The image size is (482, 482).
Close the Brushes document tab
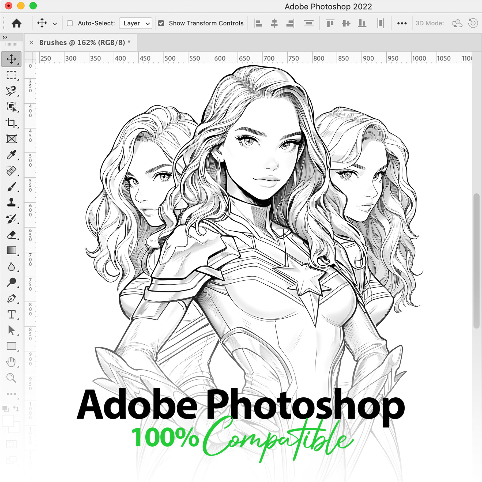[31, 43]
